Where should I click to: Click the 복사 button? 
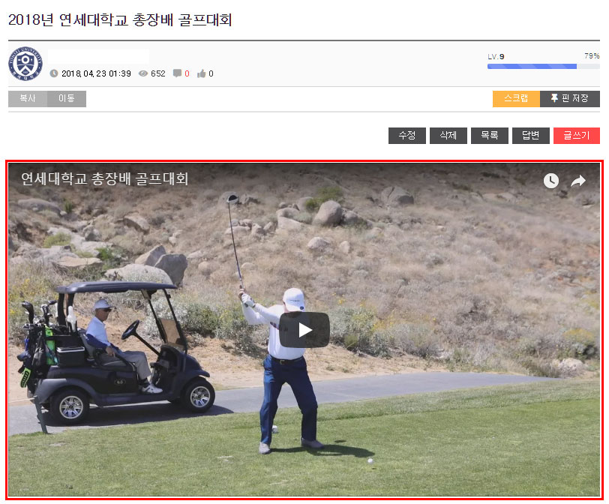pos(28,99)
